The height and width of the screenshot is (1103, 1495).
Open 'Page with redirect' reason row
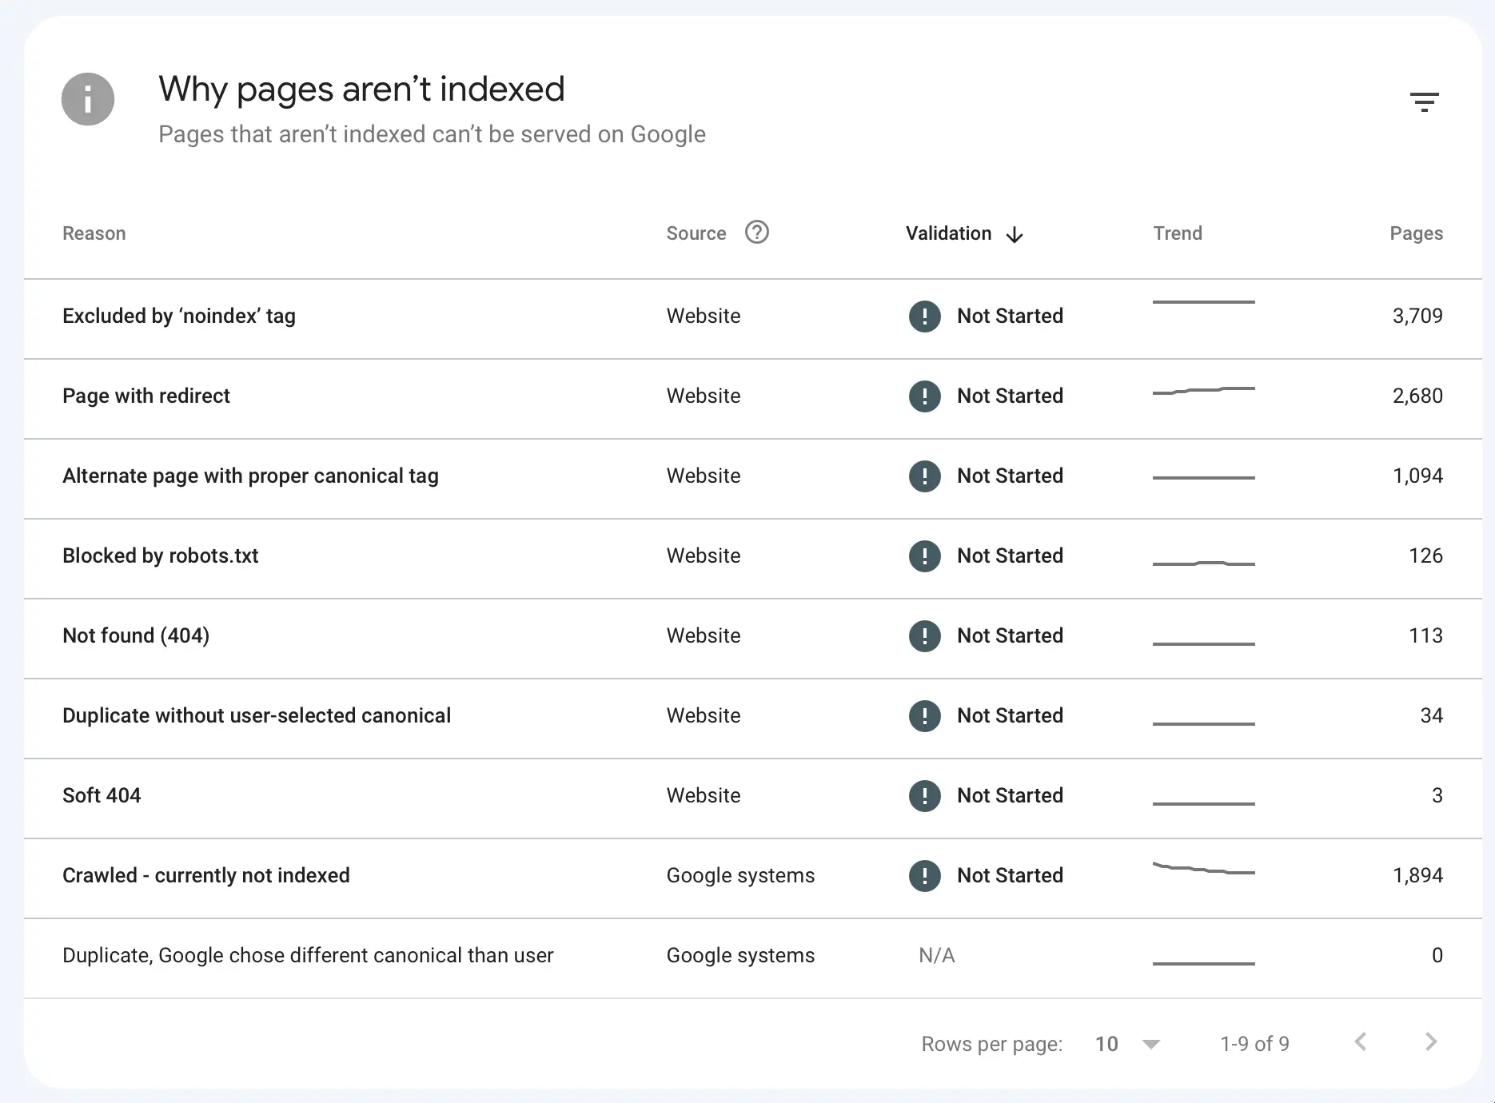[146, 396]
